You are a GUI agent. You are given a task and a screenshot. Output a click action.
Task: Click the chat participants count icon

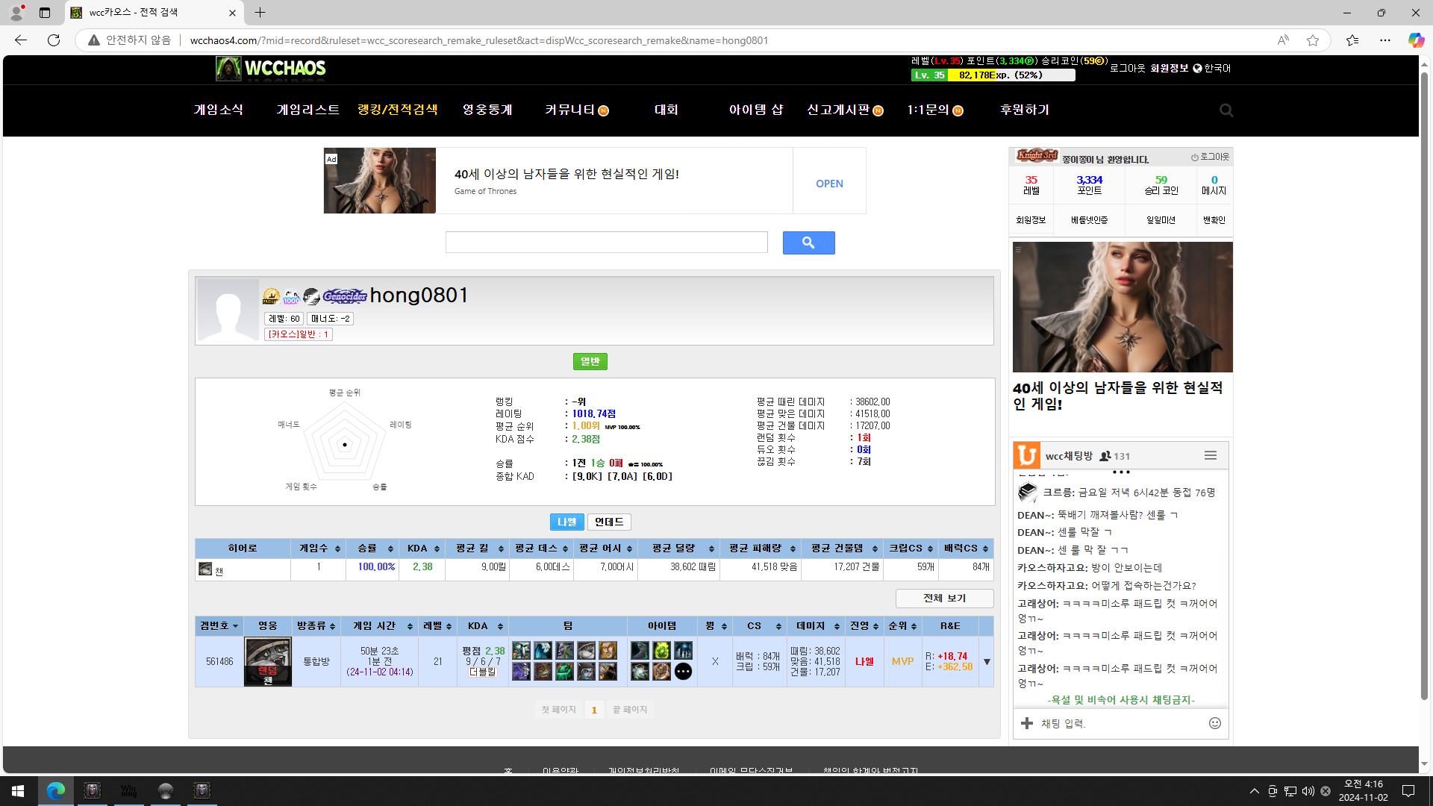pyautogui.click(x=1105, y=456)
